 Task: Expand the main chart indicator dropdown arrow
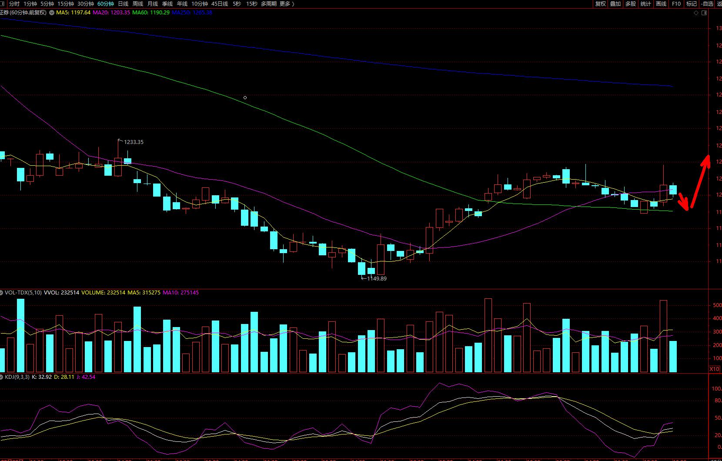coord(52,13)
